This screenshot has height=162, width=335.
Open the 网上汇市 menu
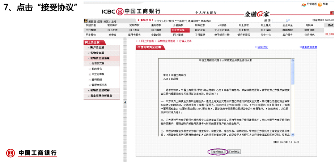113,30
